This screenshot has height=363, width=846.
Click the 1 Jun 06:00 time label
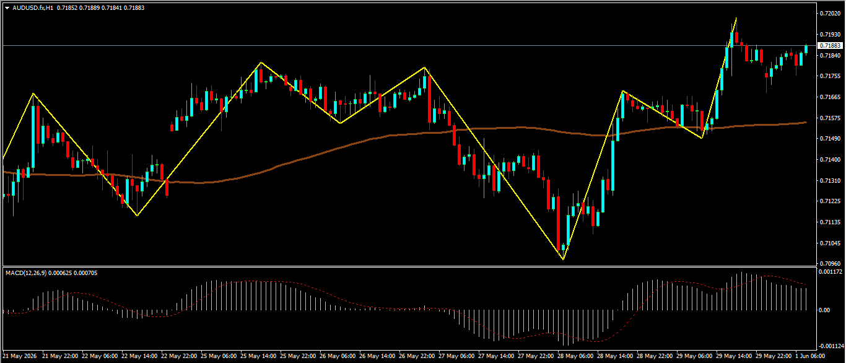coord(811,356)
